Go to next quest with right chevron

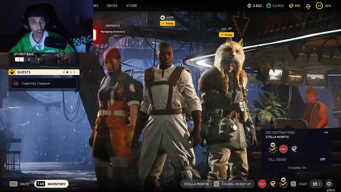coord(74,72)
